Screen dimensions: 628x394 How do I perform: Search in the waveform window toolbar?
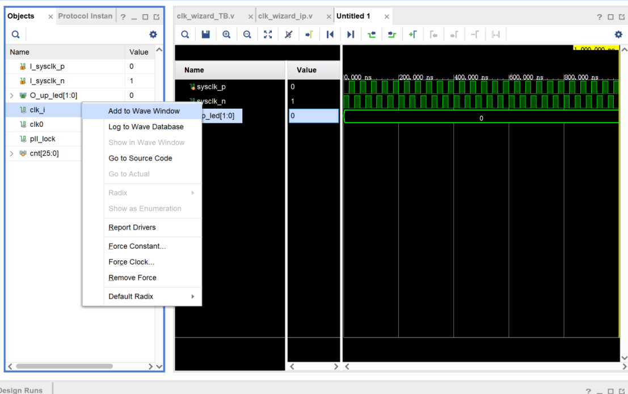point(184,35)
